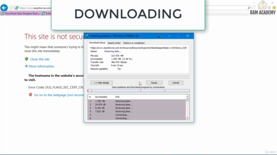Open the address bar dropdown arrow
The image size is (277, 155).
pyautogui.click(x=252, y=8)
